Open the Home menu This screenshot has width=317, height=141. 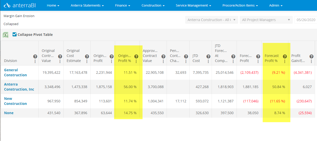point(53,5)
